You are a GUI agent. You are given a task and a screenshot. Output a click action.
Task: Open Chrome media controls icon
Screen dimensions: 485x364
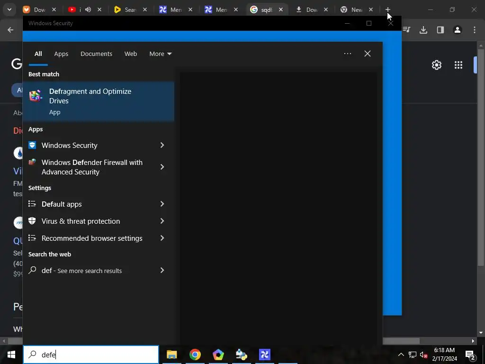[x=406, y=30]
